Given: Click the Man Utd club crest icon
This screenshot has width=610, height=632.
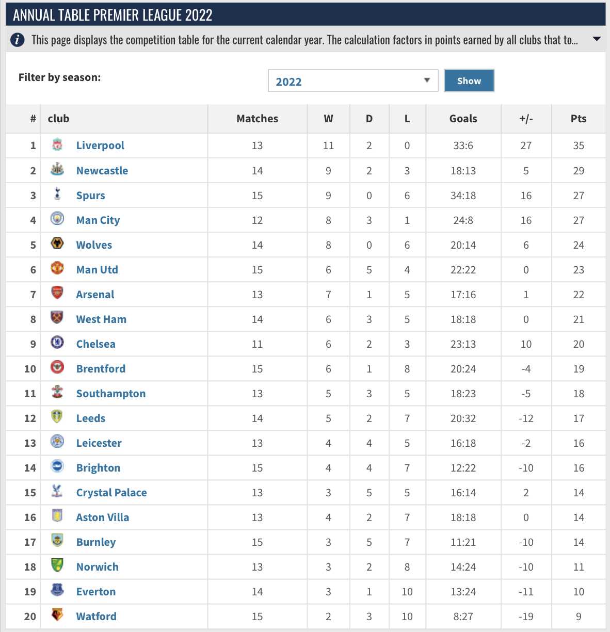Looking at the screenshot, I should pos(57,268).
